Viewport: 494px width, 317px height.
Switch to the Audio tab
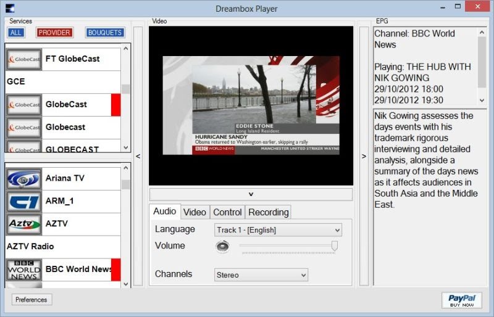coord(164,211)
